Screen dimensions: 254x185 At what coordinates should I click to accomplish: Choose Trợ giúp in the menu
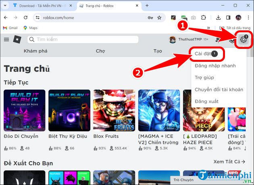click(204, 78)
